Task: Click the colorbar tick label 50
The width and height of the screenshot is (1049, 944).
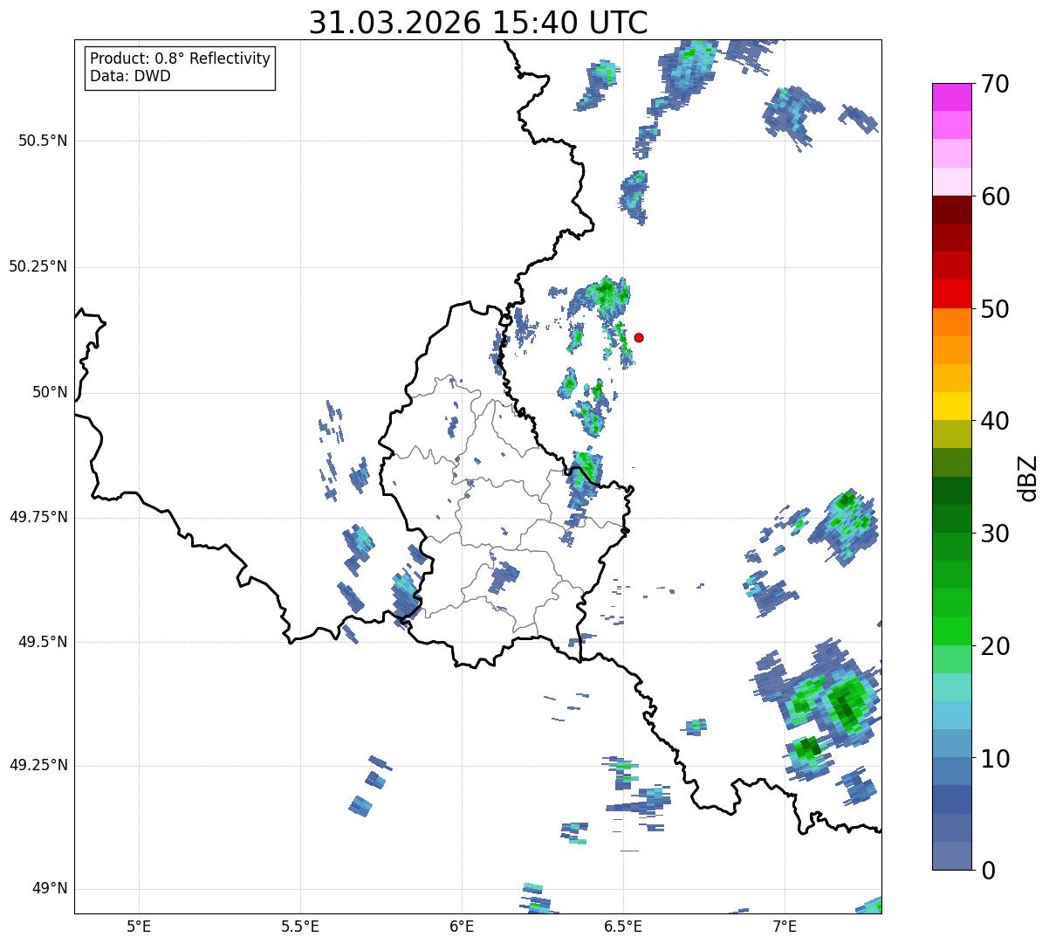Action: pyautogui.click(x=995, y=309)
